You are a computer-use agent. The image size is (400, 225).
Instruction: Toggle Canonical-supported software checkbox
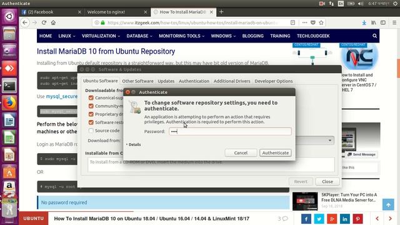pos(91,97)
